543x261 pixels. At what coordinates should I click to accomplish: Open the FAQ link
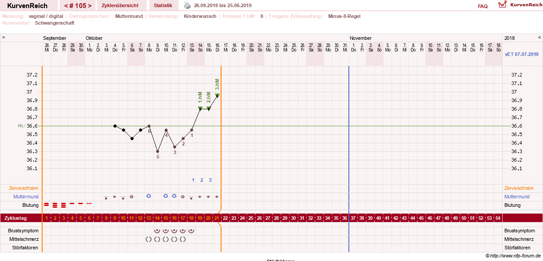(x=483, y=6)
